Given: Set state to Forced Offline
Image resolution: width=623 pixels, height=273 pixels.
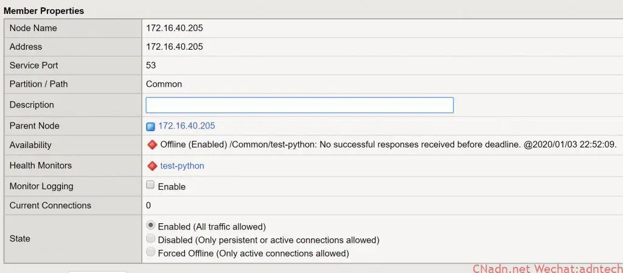Looking at the screenshot, I should click(x=151, y=252).
